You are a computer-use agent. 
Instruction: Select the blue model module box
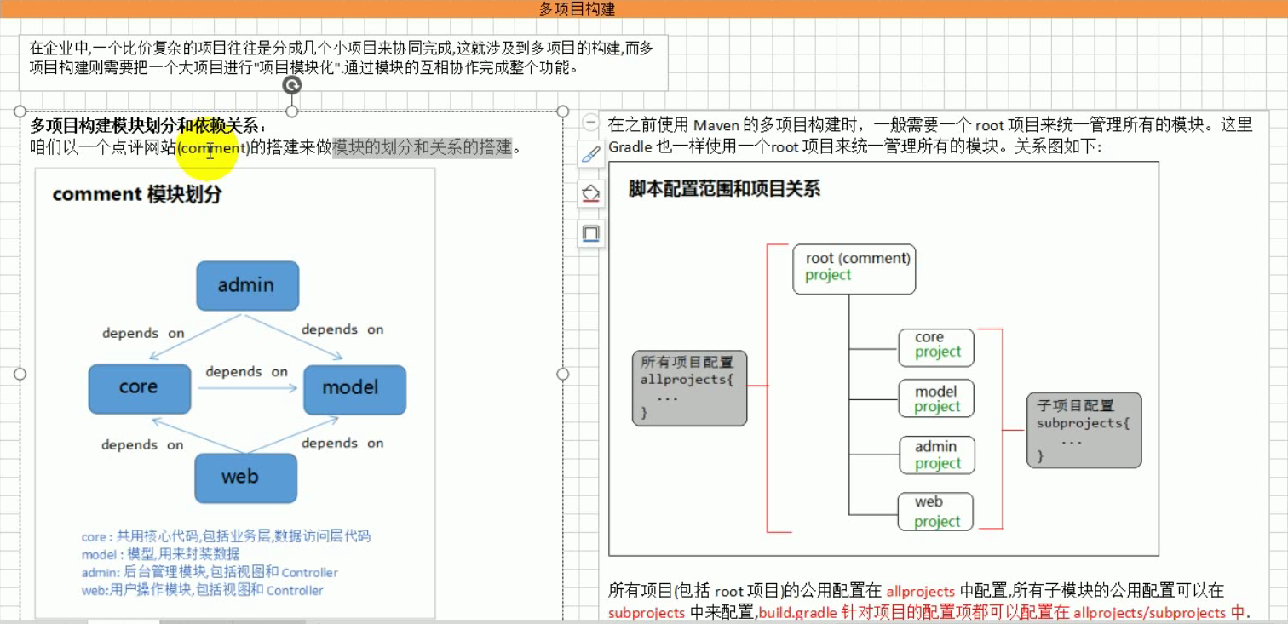tap(354, 389)
